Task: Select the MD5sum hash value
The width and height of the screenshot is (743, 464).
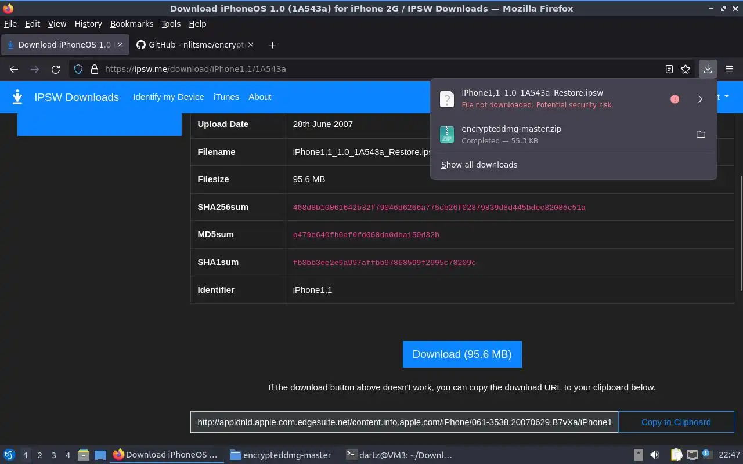Action: [366, 235]
